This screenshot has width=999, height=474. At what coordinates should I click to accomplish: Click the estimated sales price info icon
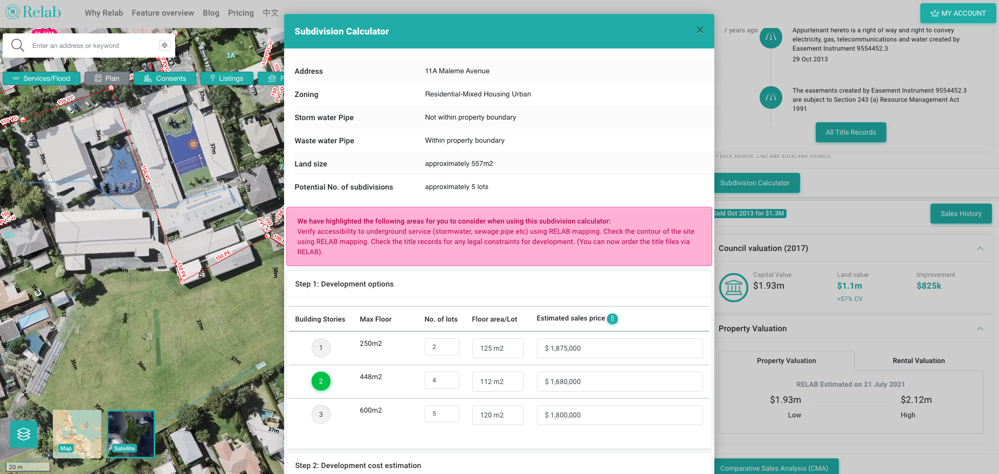click(x=612, y=319)
